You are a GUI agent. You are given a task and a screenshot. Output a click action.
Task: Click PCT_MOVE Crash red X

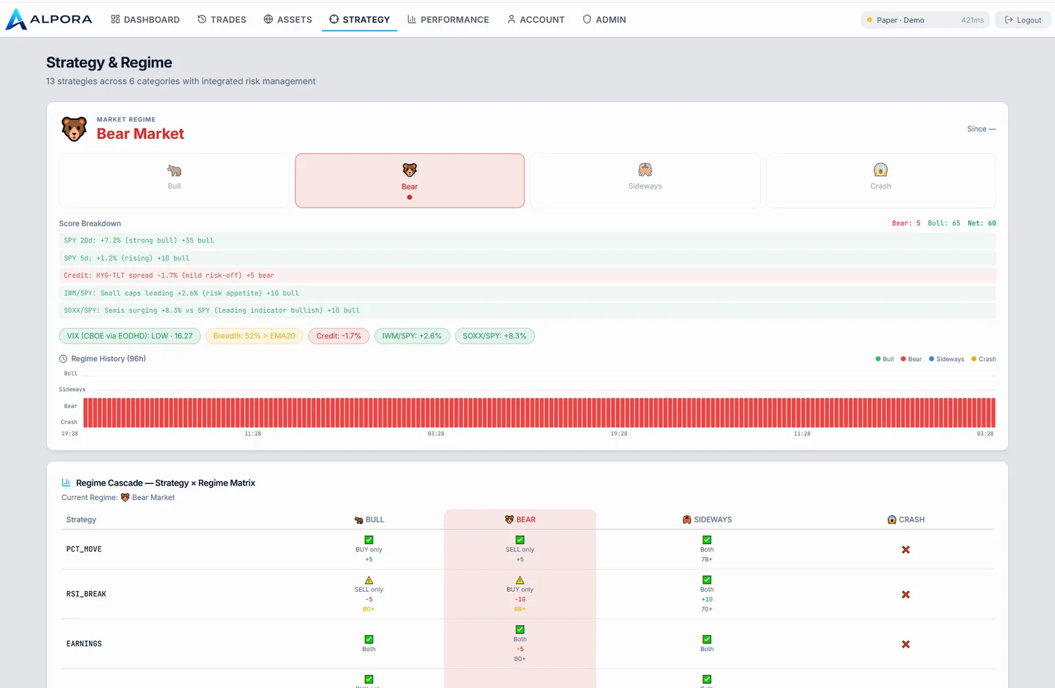(906, 549)
